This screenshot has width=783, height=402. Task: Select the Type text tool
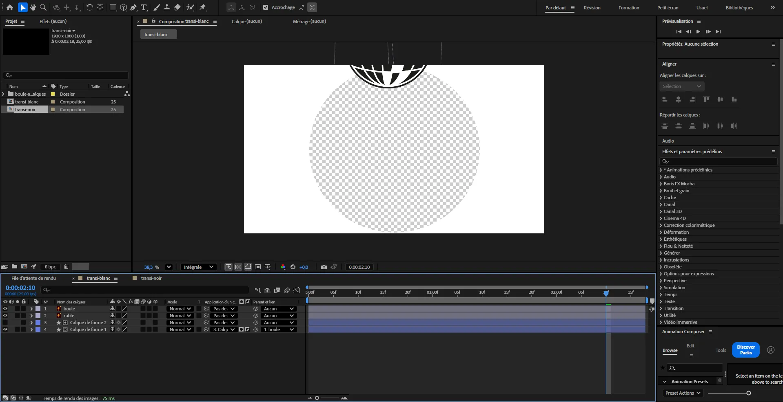(x=144, y=7)
